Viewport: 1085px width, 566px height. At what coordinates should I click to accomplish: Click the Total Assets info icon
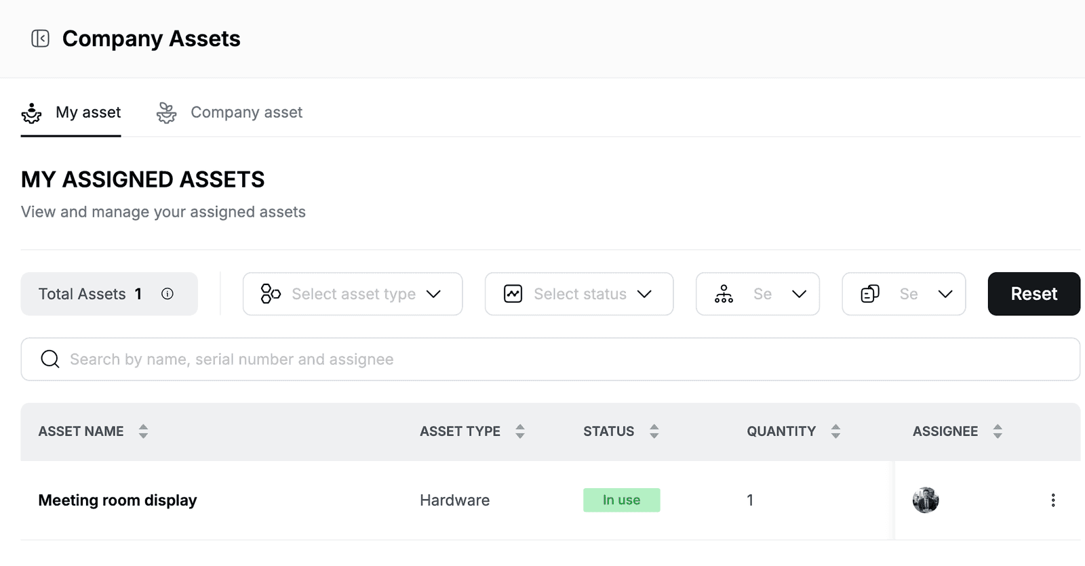167,294
